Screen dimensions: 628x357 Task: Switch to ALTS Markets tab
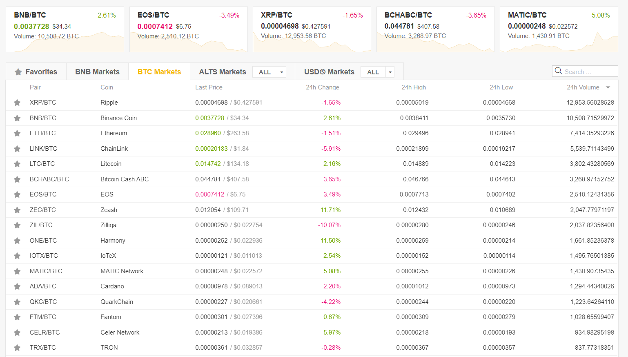[223, 72]
